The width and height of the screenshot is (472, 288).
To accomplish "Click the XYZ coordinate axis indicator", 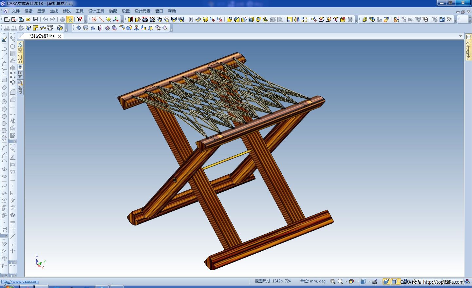I will coord(40,262).
